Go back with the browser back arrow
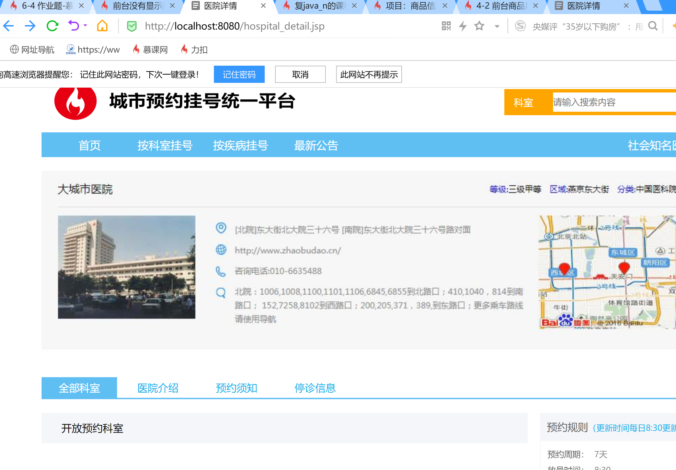The height and width of the screenshot is (470, 676). (x=9, y=26)
